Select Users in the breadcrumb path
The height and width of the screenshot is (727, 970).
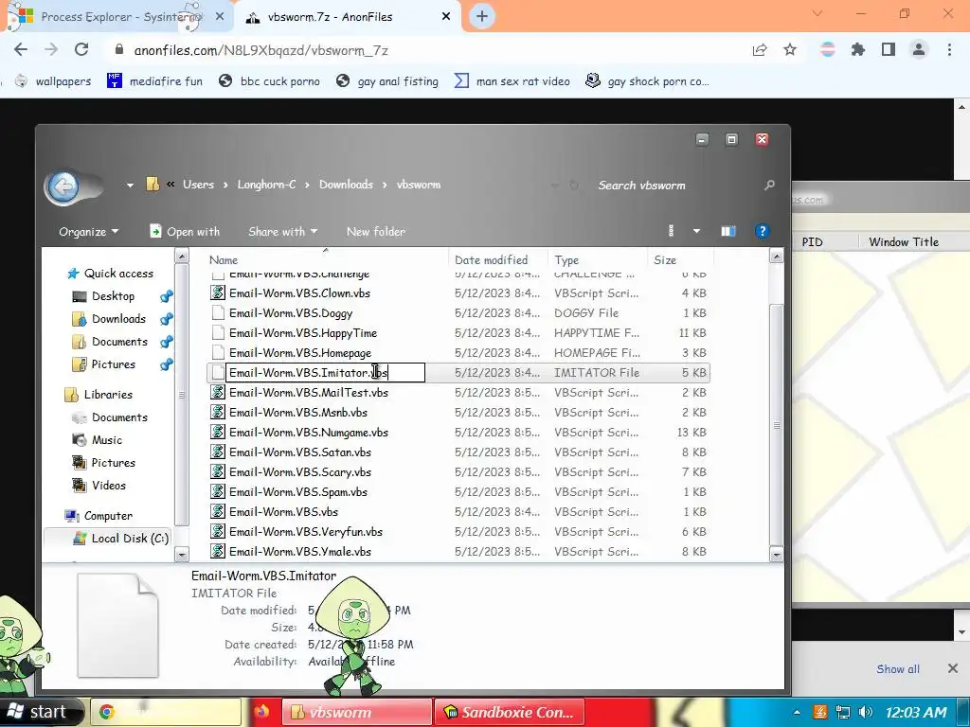[x=198, y=185]
